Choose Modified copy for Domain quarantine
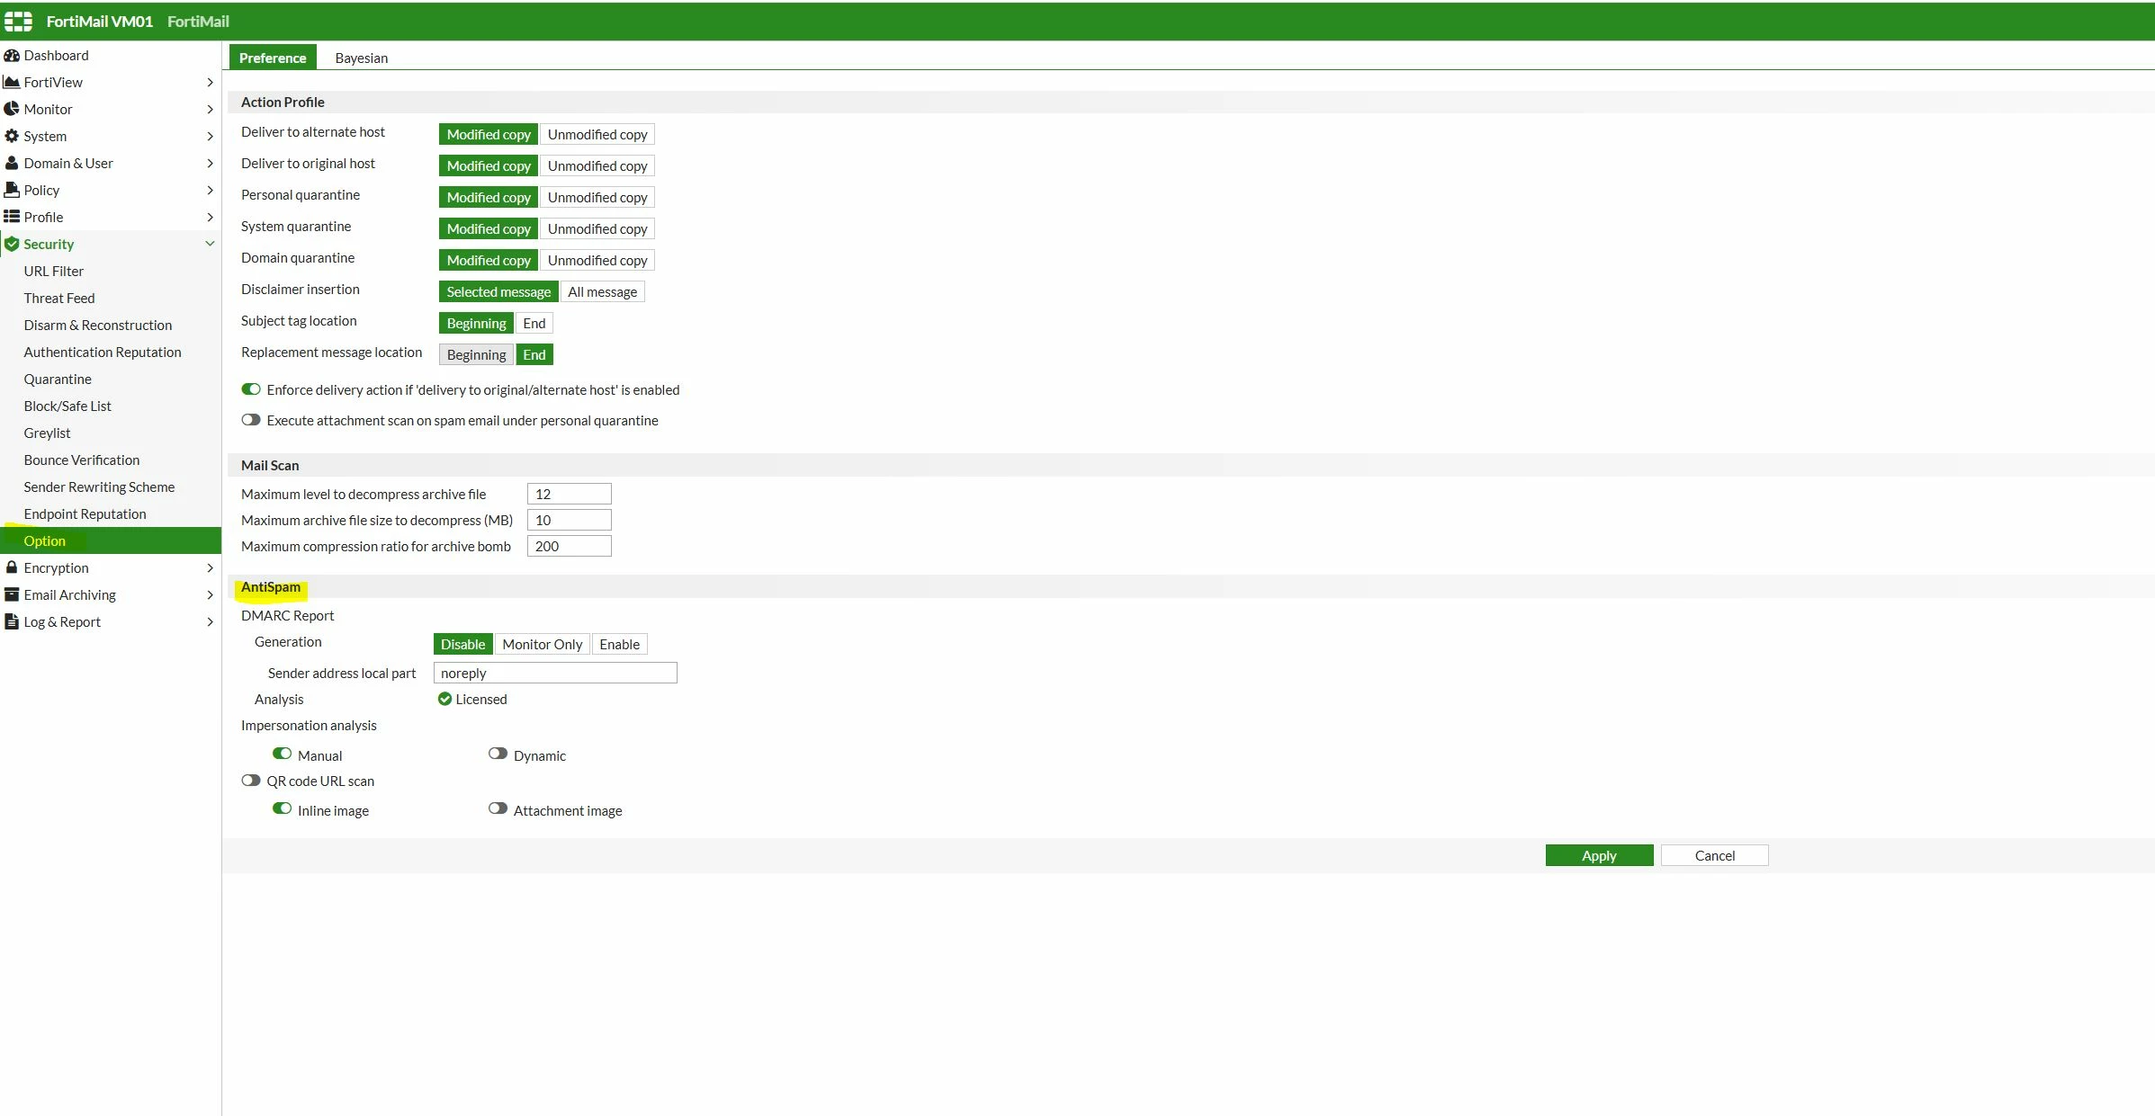Viewport: 2155px width, 1116px height. [489, 260]
